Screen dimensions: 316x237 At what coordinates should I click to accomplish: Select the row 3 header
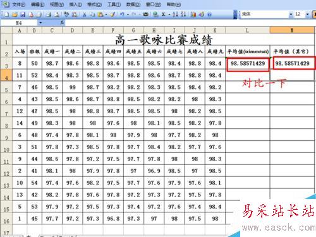pyautogui.click(x=6, y=64)
